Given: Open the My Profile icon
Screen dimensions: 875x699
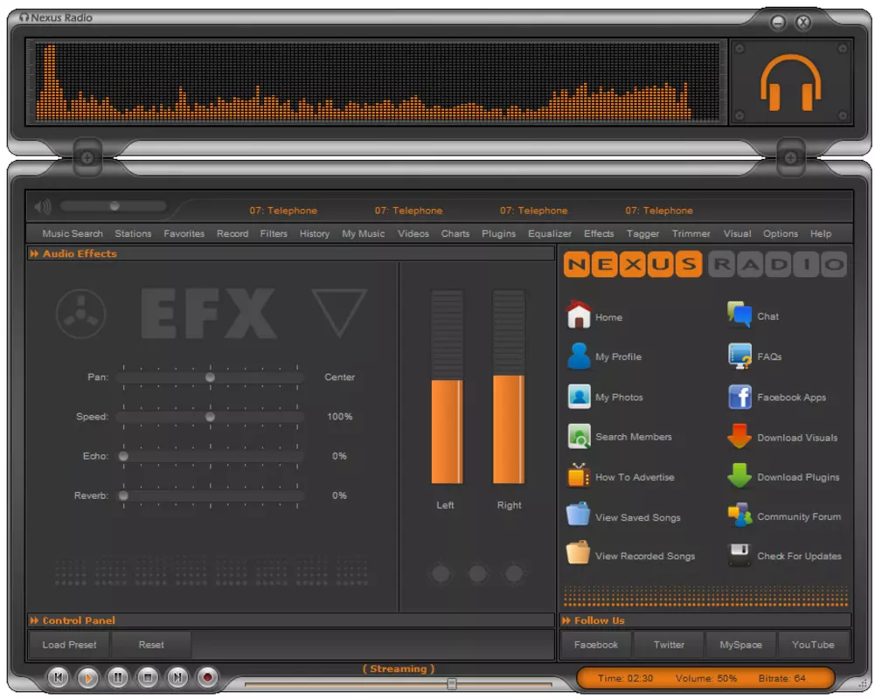Looking at the screenshot, I should [579, 356].
